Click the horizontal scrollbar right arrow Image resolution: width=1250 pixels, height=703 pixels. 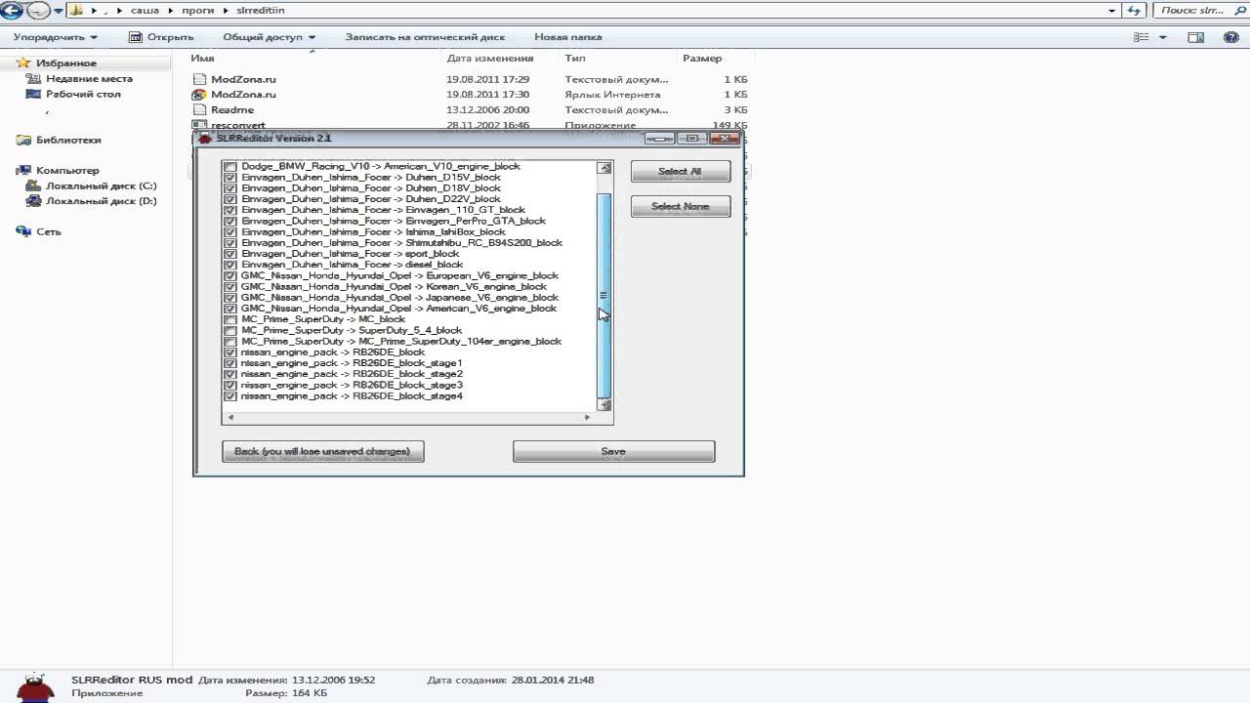coord(587,417)
